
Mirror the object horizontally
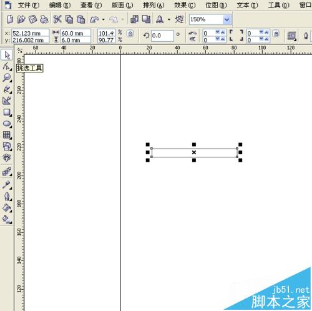coord(193,33)
